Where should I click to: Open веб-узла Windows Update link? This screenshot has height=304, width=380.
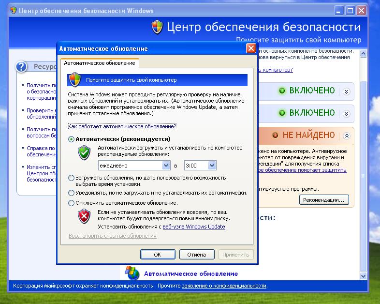tap(194, 227)
